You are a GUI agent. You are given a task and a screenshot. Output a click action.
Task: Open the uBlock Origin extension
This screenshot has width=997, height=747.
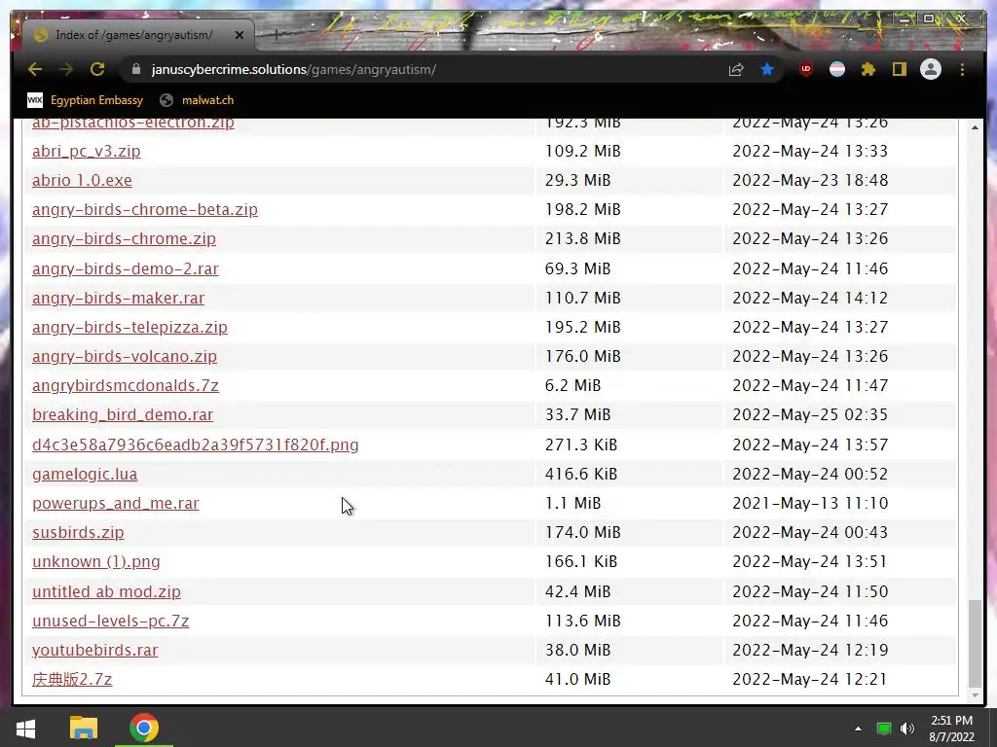[x=806, y=69]
